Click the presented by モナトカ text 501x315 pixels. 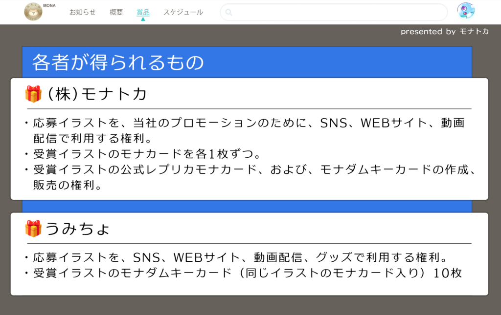click(444, 31)
